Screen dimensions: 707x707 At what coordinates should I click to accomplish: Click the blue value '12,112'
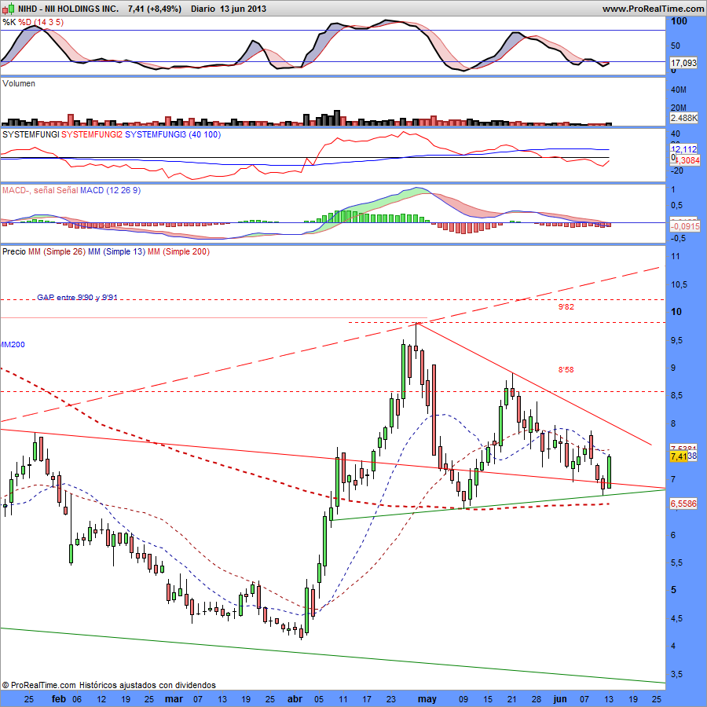click(684, 149)
